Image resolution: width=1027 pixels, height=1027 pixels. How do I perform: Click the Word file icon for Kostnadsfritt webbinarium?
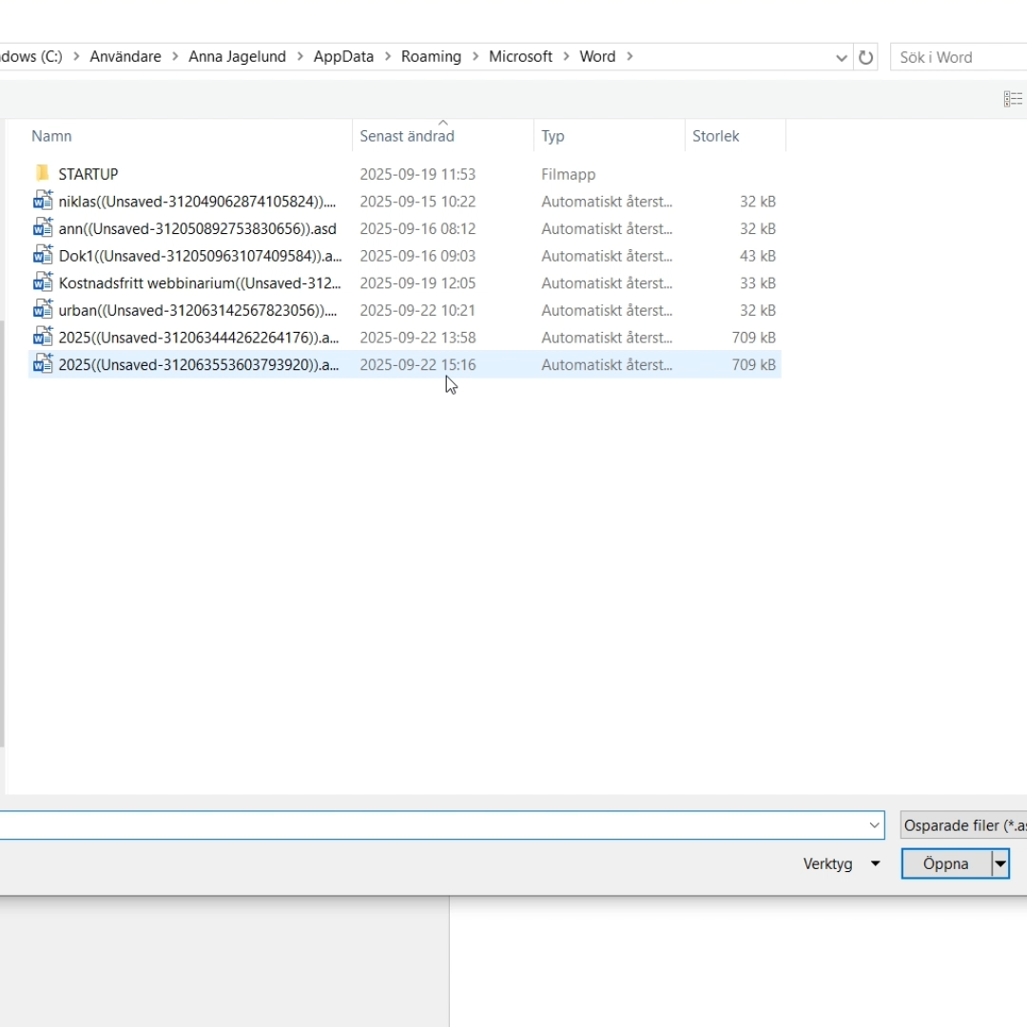(x=43, y=283)
